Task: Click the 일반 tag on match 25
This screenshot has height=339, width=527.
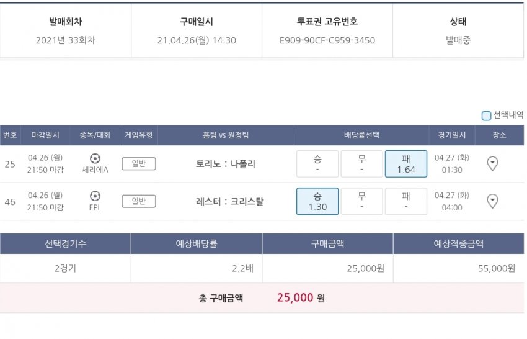Action: pos(139,164)
